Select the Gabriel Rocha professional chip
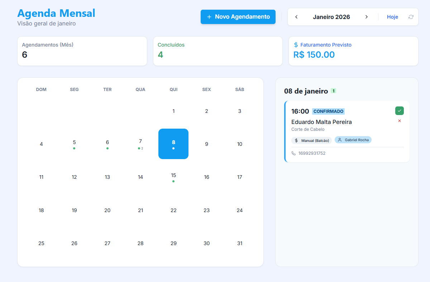The height and width of the screenshot is (282, 430). [353, 140]
